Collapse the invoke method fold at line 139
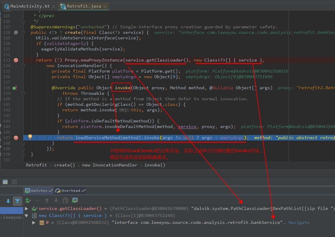Viewport: 335px width, 237px height. 23,93
